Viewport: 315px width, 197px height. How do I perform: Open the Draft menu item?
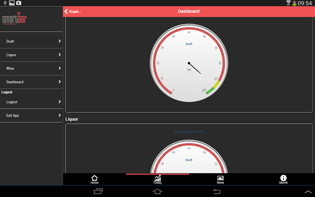(x=31, y=41)
